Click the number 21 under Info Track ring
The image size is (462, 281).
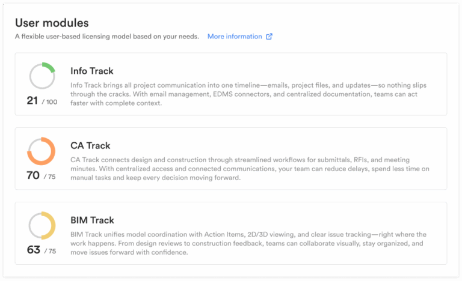pyautogui.click(x=32, y=101)
